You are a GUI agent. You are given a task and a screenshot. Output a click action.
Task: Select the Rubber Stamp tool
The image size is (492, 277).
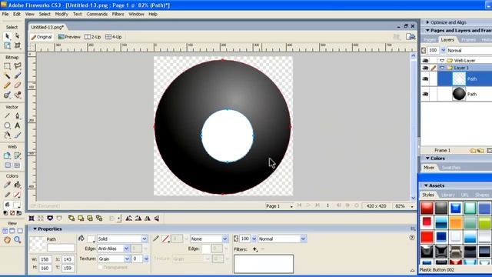coord(18,95)
